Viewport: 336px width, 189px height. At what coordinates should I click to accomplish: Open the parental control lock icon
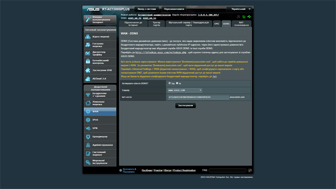pyautogui.click(x=88, y=62)
